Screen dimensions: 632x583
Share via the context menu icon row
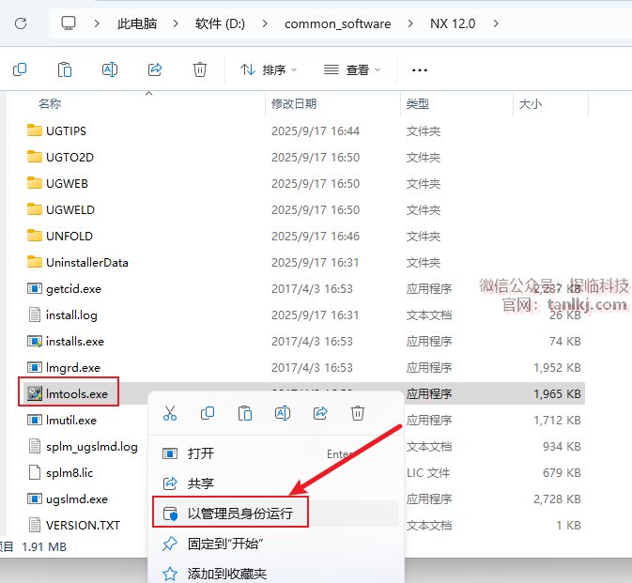(320, 413)
